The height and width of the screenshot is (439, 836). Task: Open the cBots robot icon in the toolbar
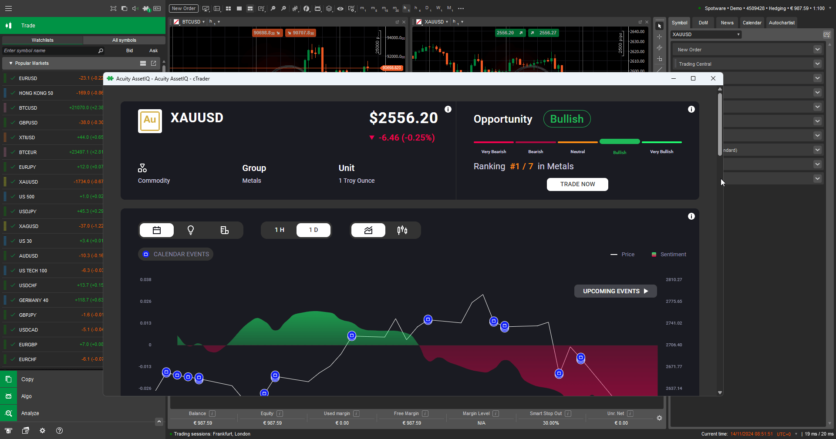pos(318,8)
